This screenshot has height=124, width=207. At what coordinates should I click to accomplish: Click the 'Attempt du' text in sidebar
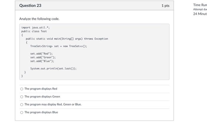200,9
